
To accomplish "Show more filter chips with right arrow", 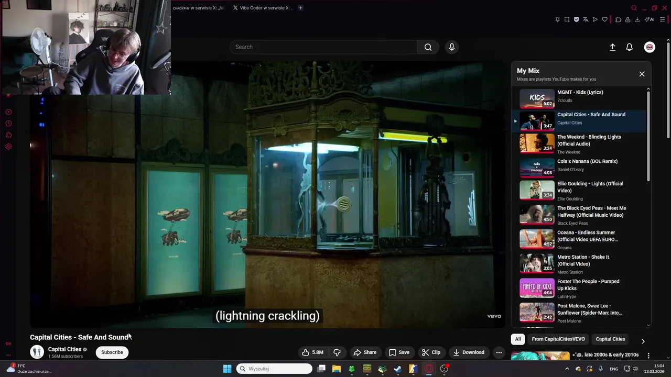I will click(643, 341).
